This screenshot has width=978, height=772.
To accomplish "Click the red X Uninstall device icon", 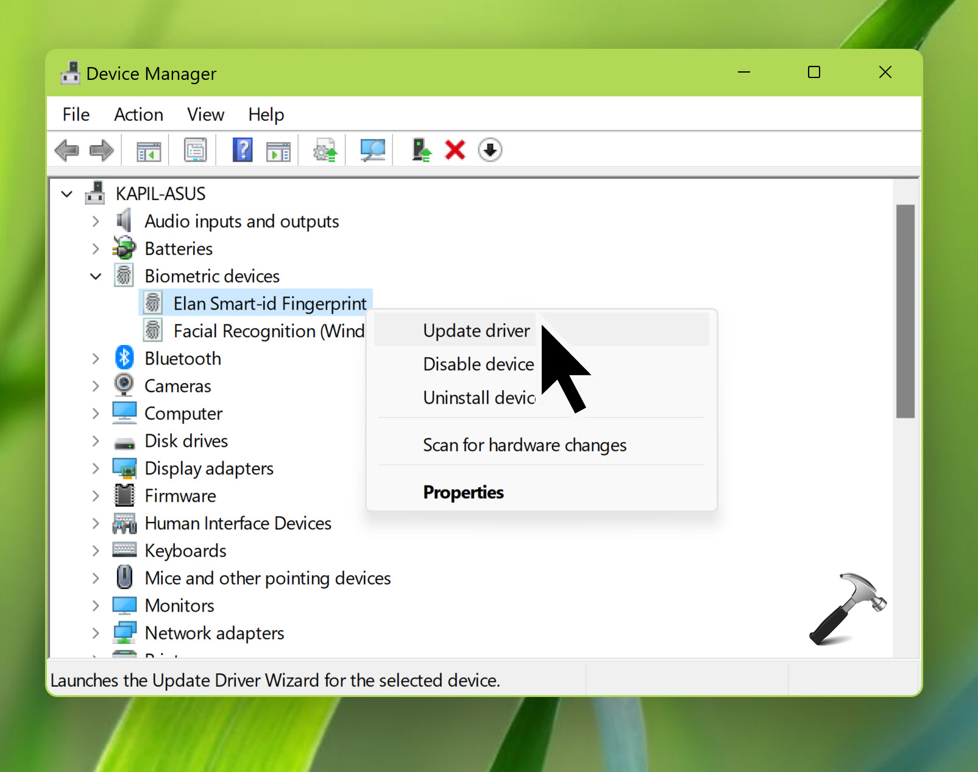I will tap(455, 150).
